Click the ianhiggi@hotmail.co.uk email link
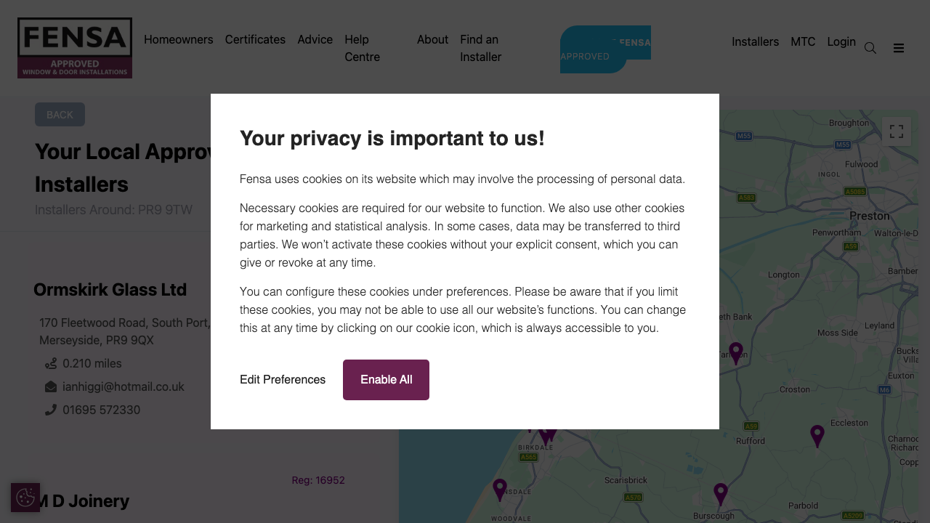 click(124, 386)
